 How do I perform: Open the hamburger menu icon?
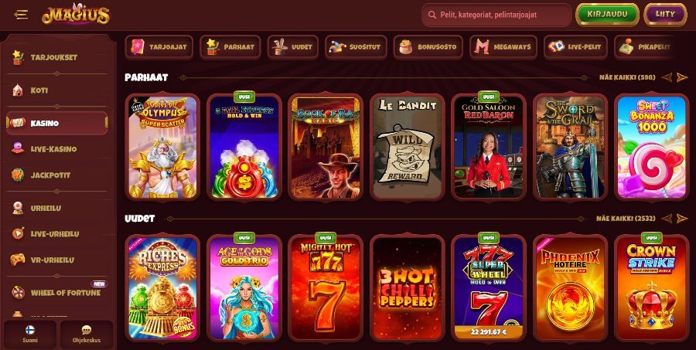(x=20, y=15)
